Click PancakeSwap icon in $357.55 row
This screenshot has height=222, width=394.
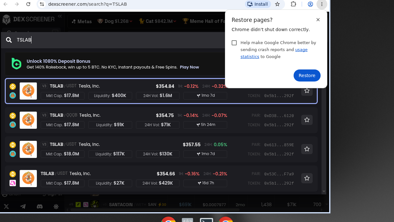point(13,154)
